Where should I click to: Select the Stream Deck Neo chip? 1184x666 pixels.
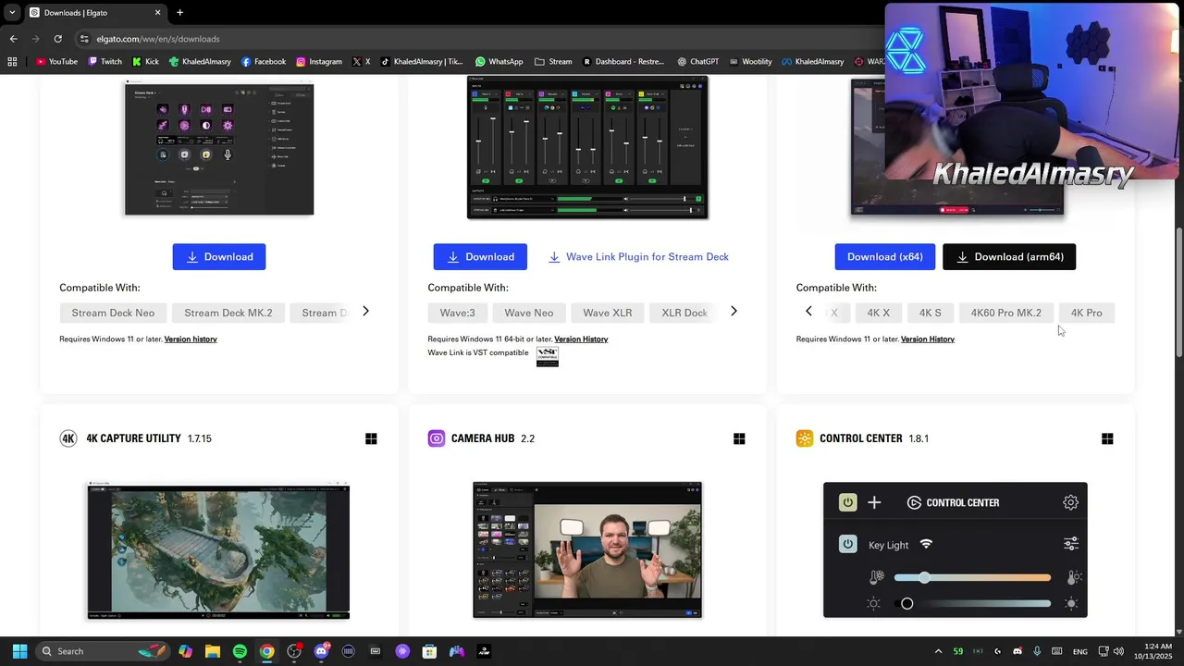point(113,313)
